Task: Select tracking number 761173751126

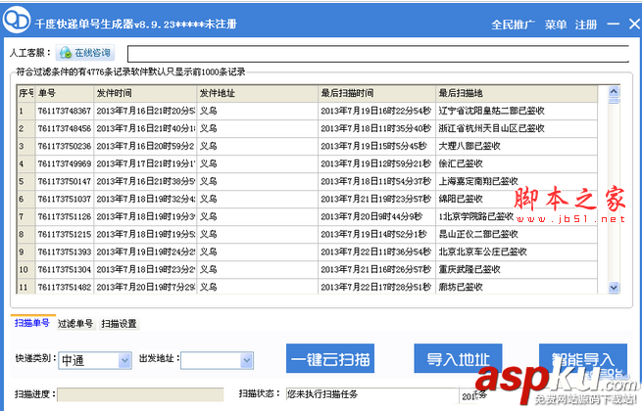Action: 65,216
